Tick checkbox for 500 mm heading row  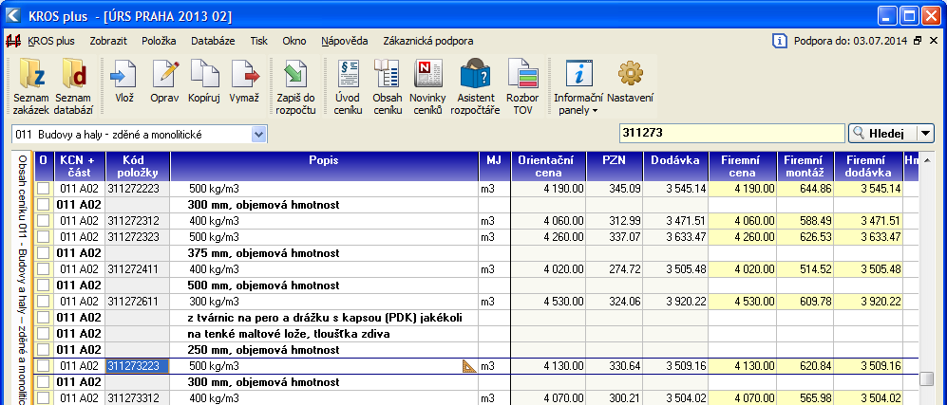(43, 285)
